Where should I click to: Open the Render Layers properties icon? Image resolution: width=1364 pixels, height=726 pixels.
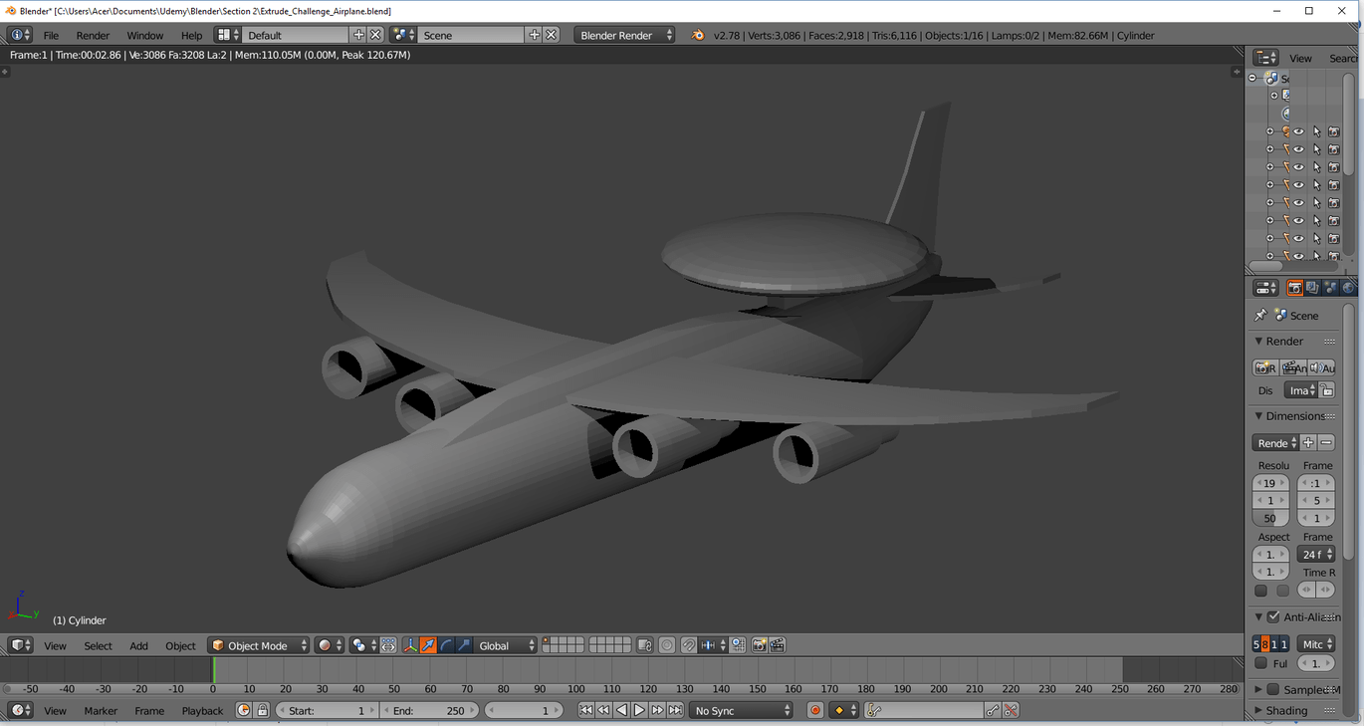click(1312, 288)
